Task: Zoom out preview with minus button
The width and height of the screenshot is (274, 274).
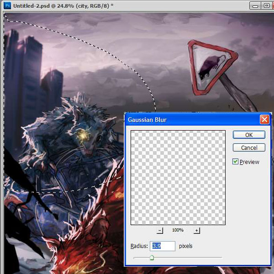Action: pyautogui.click(x=160, y=230)
